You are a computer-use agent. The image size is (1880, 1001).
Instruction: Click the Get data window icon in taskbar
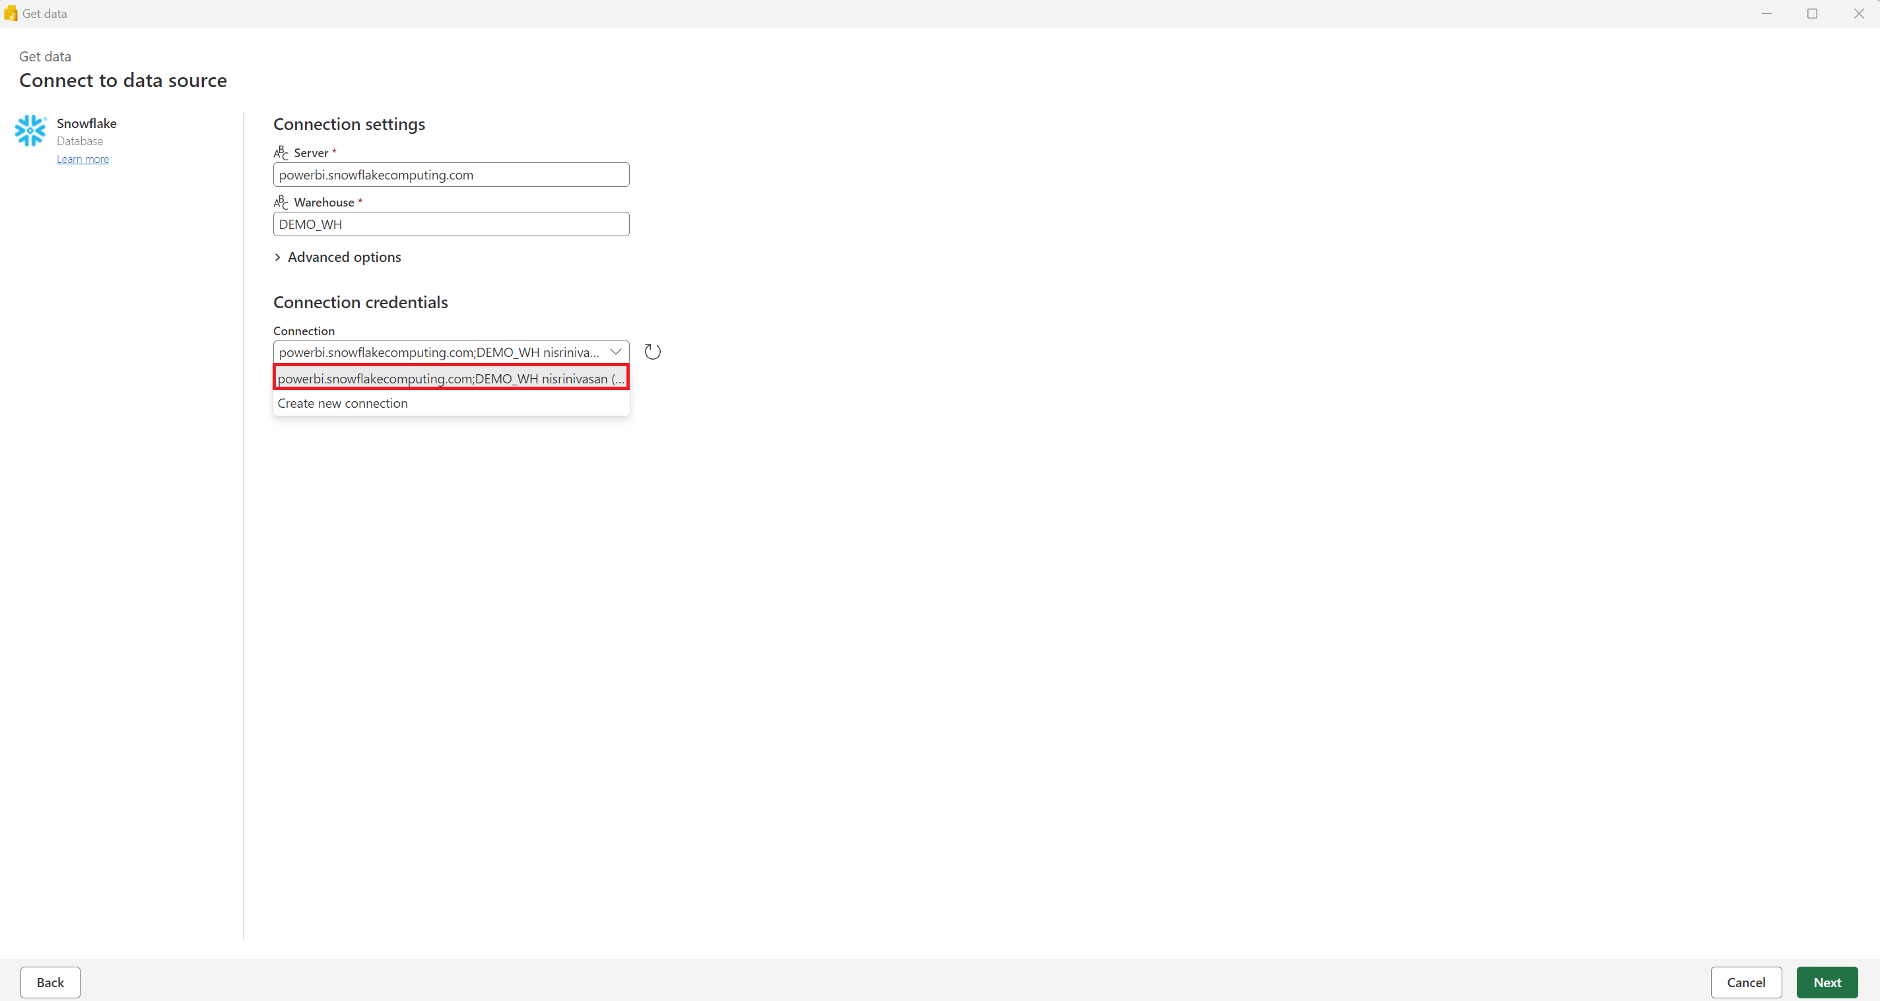pyautogui.click(x=13, y=14)
